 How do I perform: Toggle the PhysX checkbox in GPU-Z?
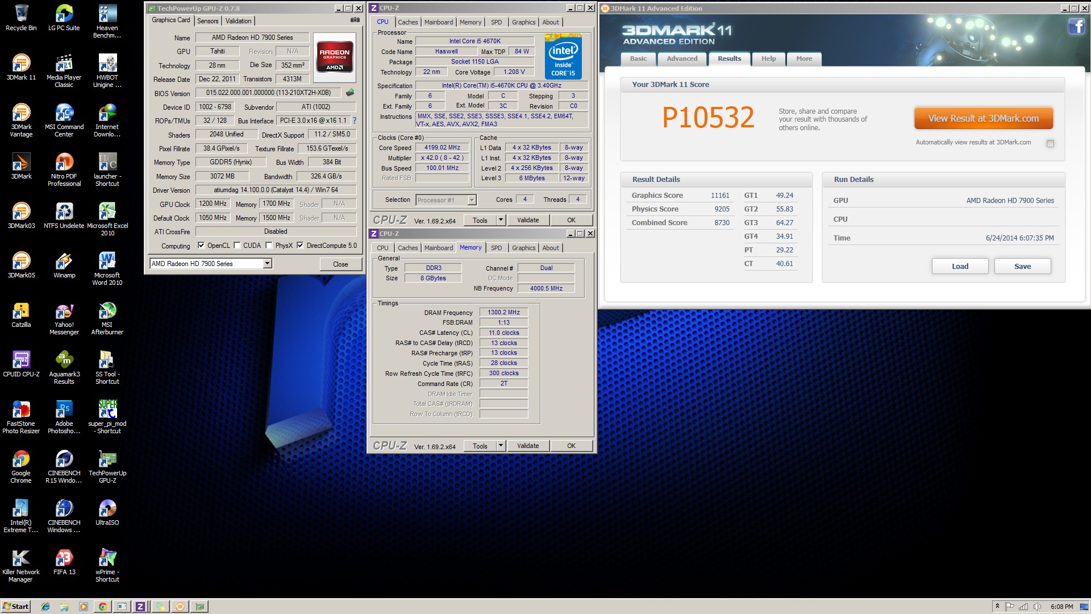coord(269,246)
